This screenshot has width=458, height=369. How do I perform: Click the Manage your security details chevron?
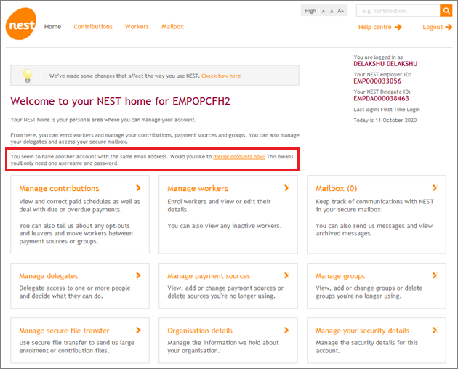click(435, 330)
